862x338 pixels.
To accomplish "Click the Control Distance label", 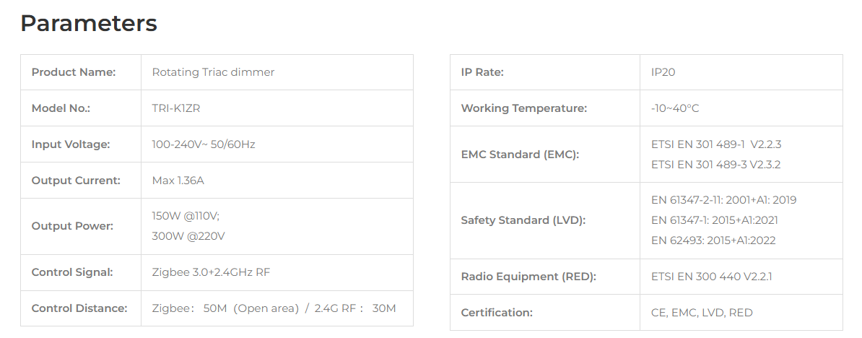I will click(79, 308).
